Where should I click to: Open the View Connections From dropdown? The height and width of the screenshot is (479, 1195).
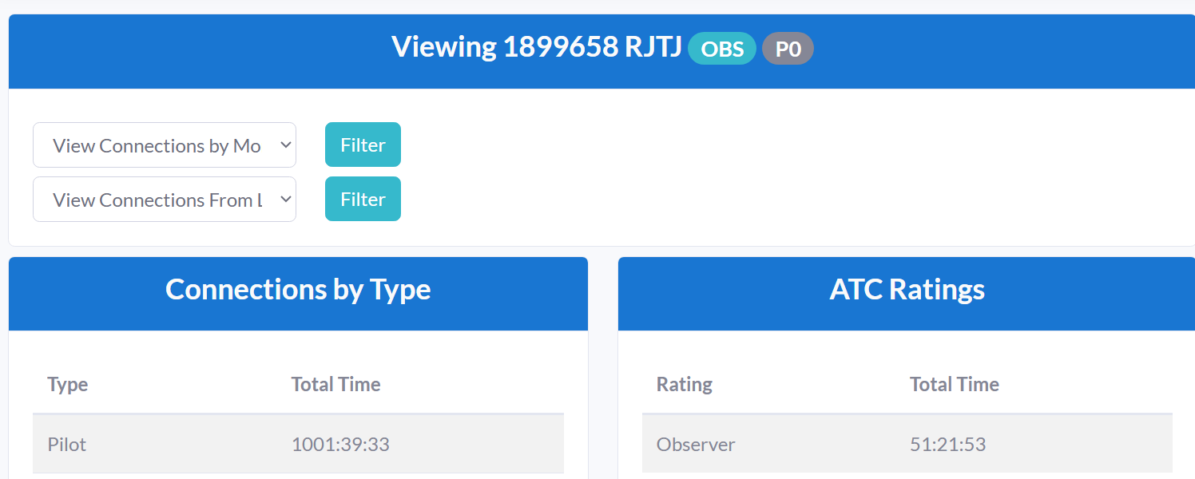click(x=164, y=200)
